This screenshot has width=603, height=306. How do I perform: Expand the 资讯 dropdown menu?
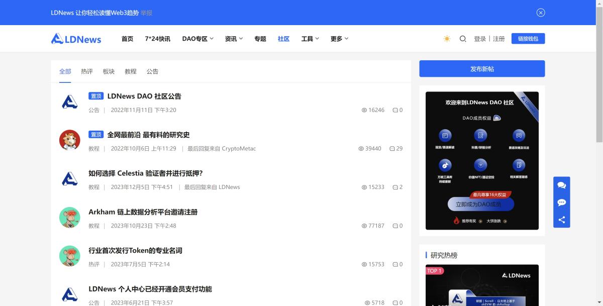[233, 38]
